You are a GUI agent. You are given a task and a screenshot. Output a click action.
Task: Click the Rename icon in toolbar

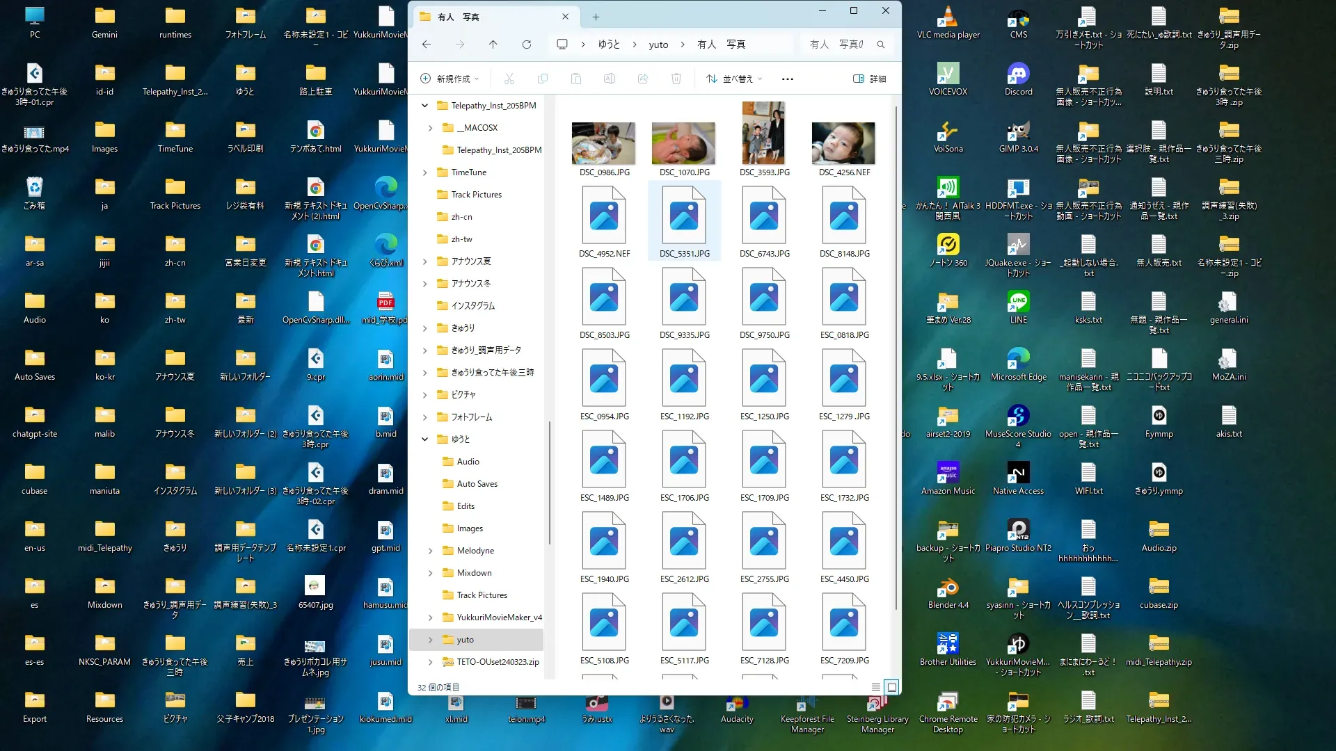tap(610, 79)
